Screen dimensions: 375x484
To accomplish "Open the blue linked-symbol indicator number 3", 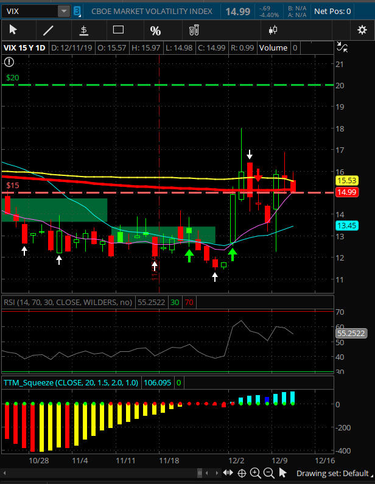I will pos(77,11).
